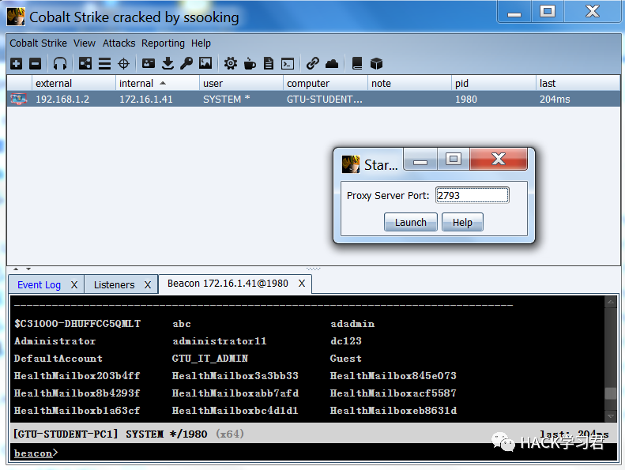This screenshot has height=470, width=625.
Task: Close the Event Log tab
Action: tap(74, 284)
